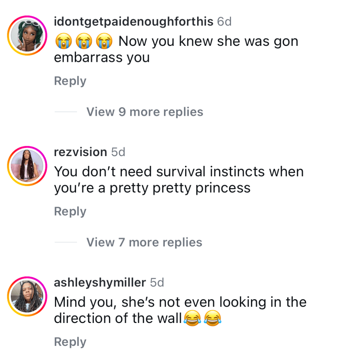Expand View 7 more replies
Screen dimensions: 339x356
[144, 242]
